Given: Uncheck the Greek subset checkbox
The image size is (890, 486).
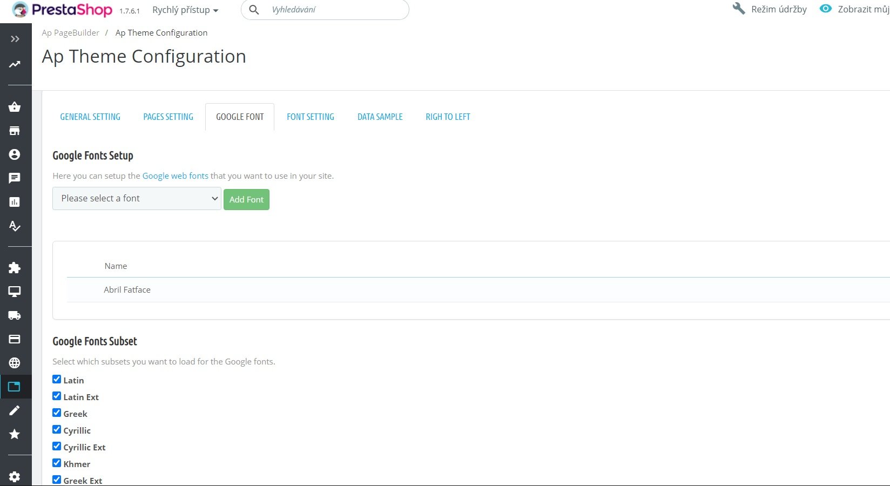Looking at the screenshot, I should point(57,413).
